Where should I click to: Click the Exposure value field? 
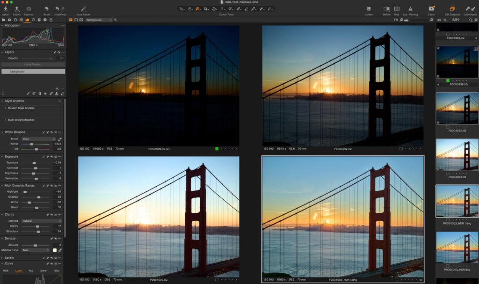point(57,163)
